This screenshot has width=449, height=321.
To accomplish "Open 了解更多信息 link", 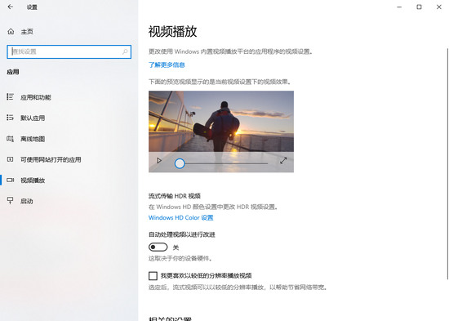I will (167, 65).
